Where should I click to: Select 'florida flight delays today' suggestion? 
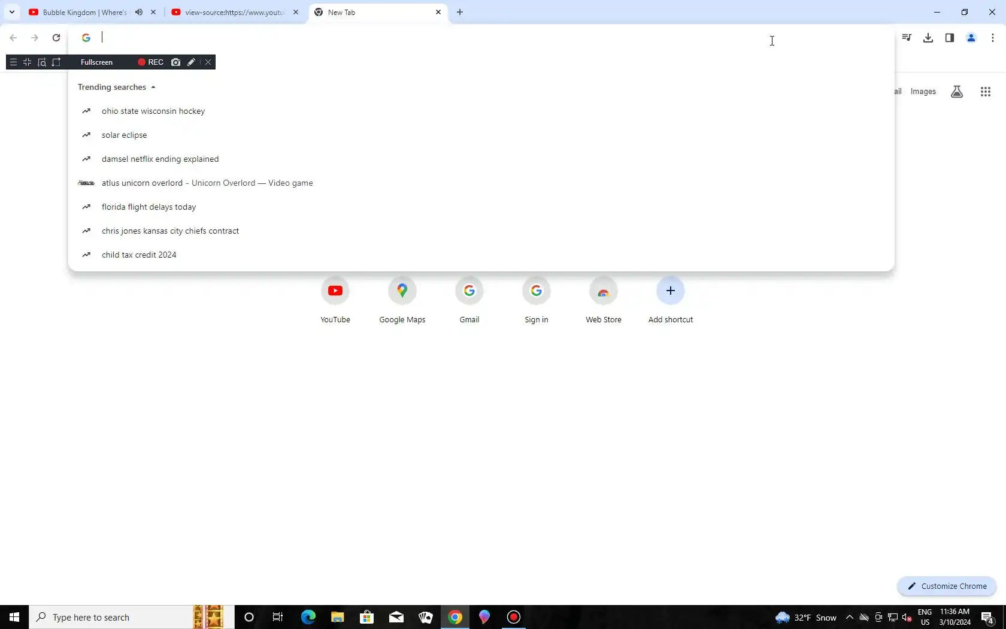coord(481,207)
